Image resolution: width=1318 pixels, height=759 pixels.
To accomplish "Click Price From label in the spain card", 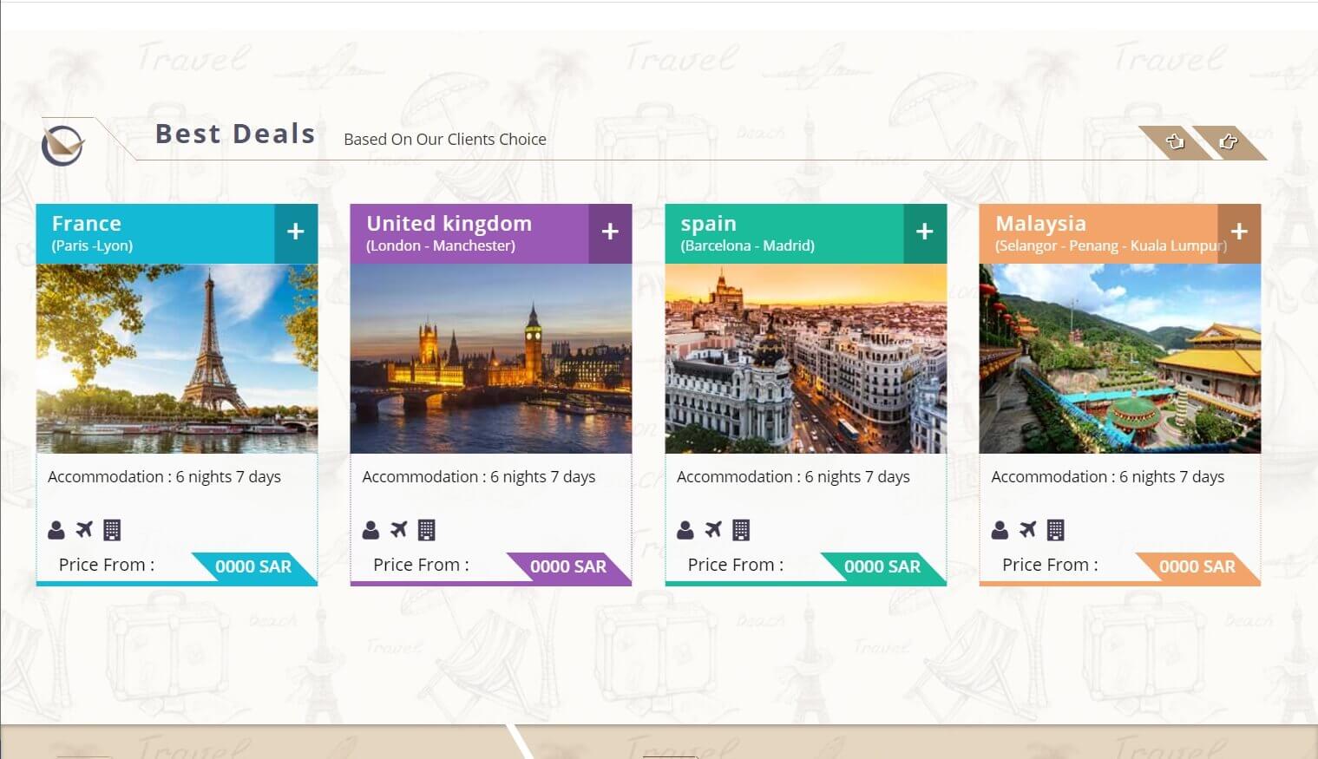I will click(736, 565).
